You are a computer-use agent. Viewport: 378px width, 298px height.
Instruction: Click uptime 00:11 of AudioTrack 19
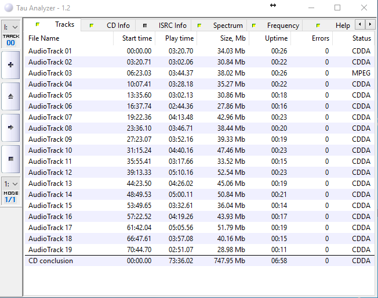[279, 250]
